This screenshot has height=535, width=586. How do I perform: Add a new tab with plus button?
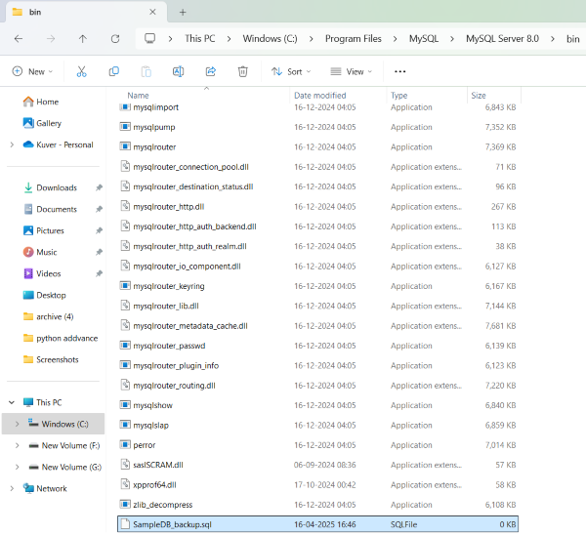[x=183, y=12]
